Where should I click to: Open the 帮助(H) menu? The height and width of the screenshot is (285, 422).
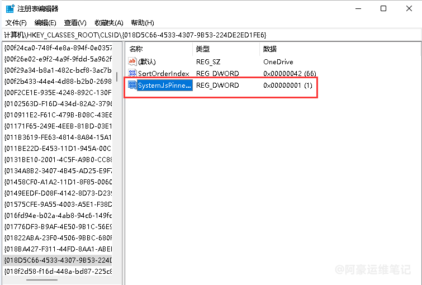[142, 23]
